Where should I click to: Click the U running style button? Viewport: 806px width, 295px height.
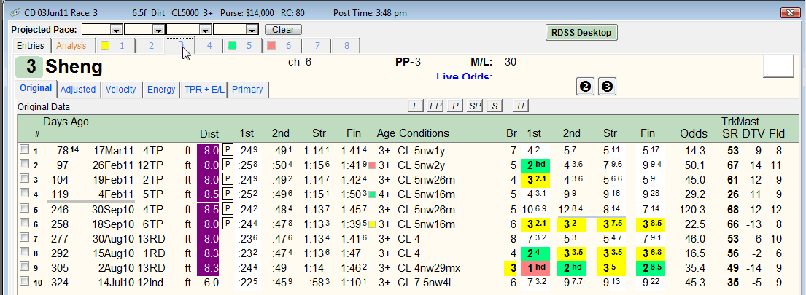click(x=521, y=106)
